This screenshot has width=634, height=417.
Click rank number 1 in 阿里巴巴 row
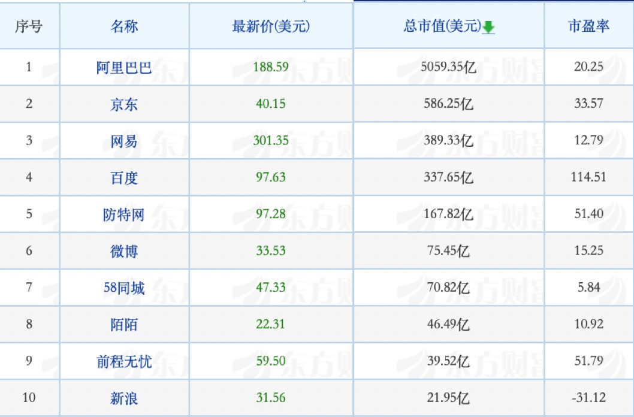coord(29,67)
